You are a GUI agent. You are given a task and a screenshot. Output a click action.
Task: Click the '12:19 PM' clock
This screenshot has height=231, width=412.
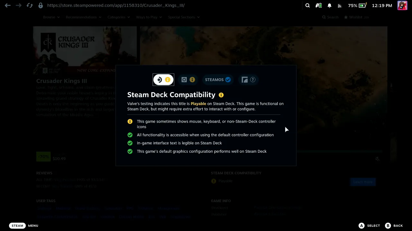(x=382, y=5)
